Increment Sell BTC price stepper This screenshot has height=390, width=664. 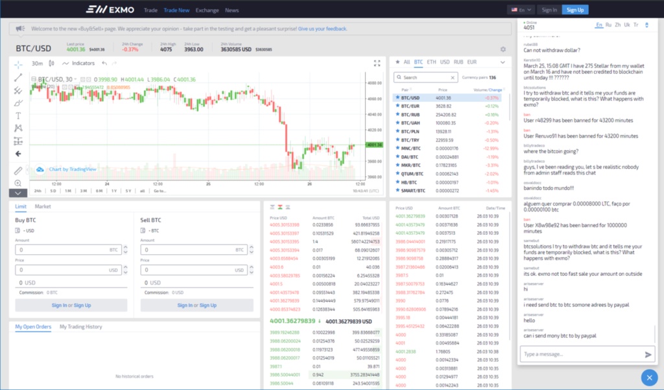pyautogui.click(x=251, y=267)
